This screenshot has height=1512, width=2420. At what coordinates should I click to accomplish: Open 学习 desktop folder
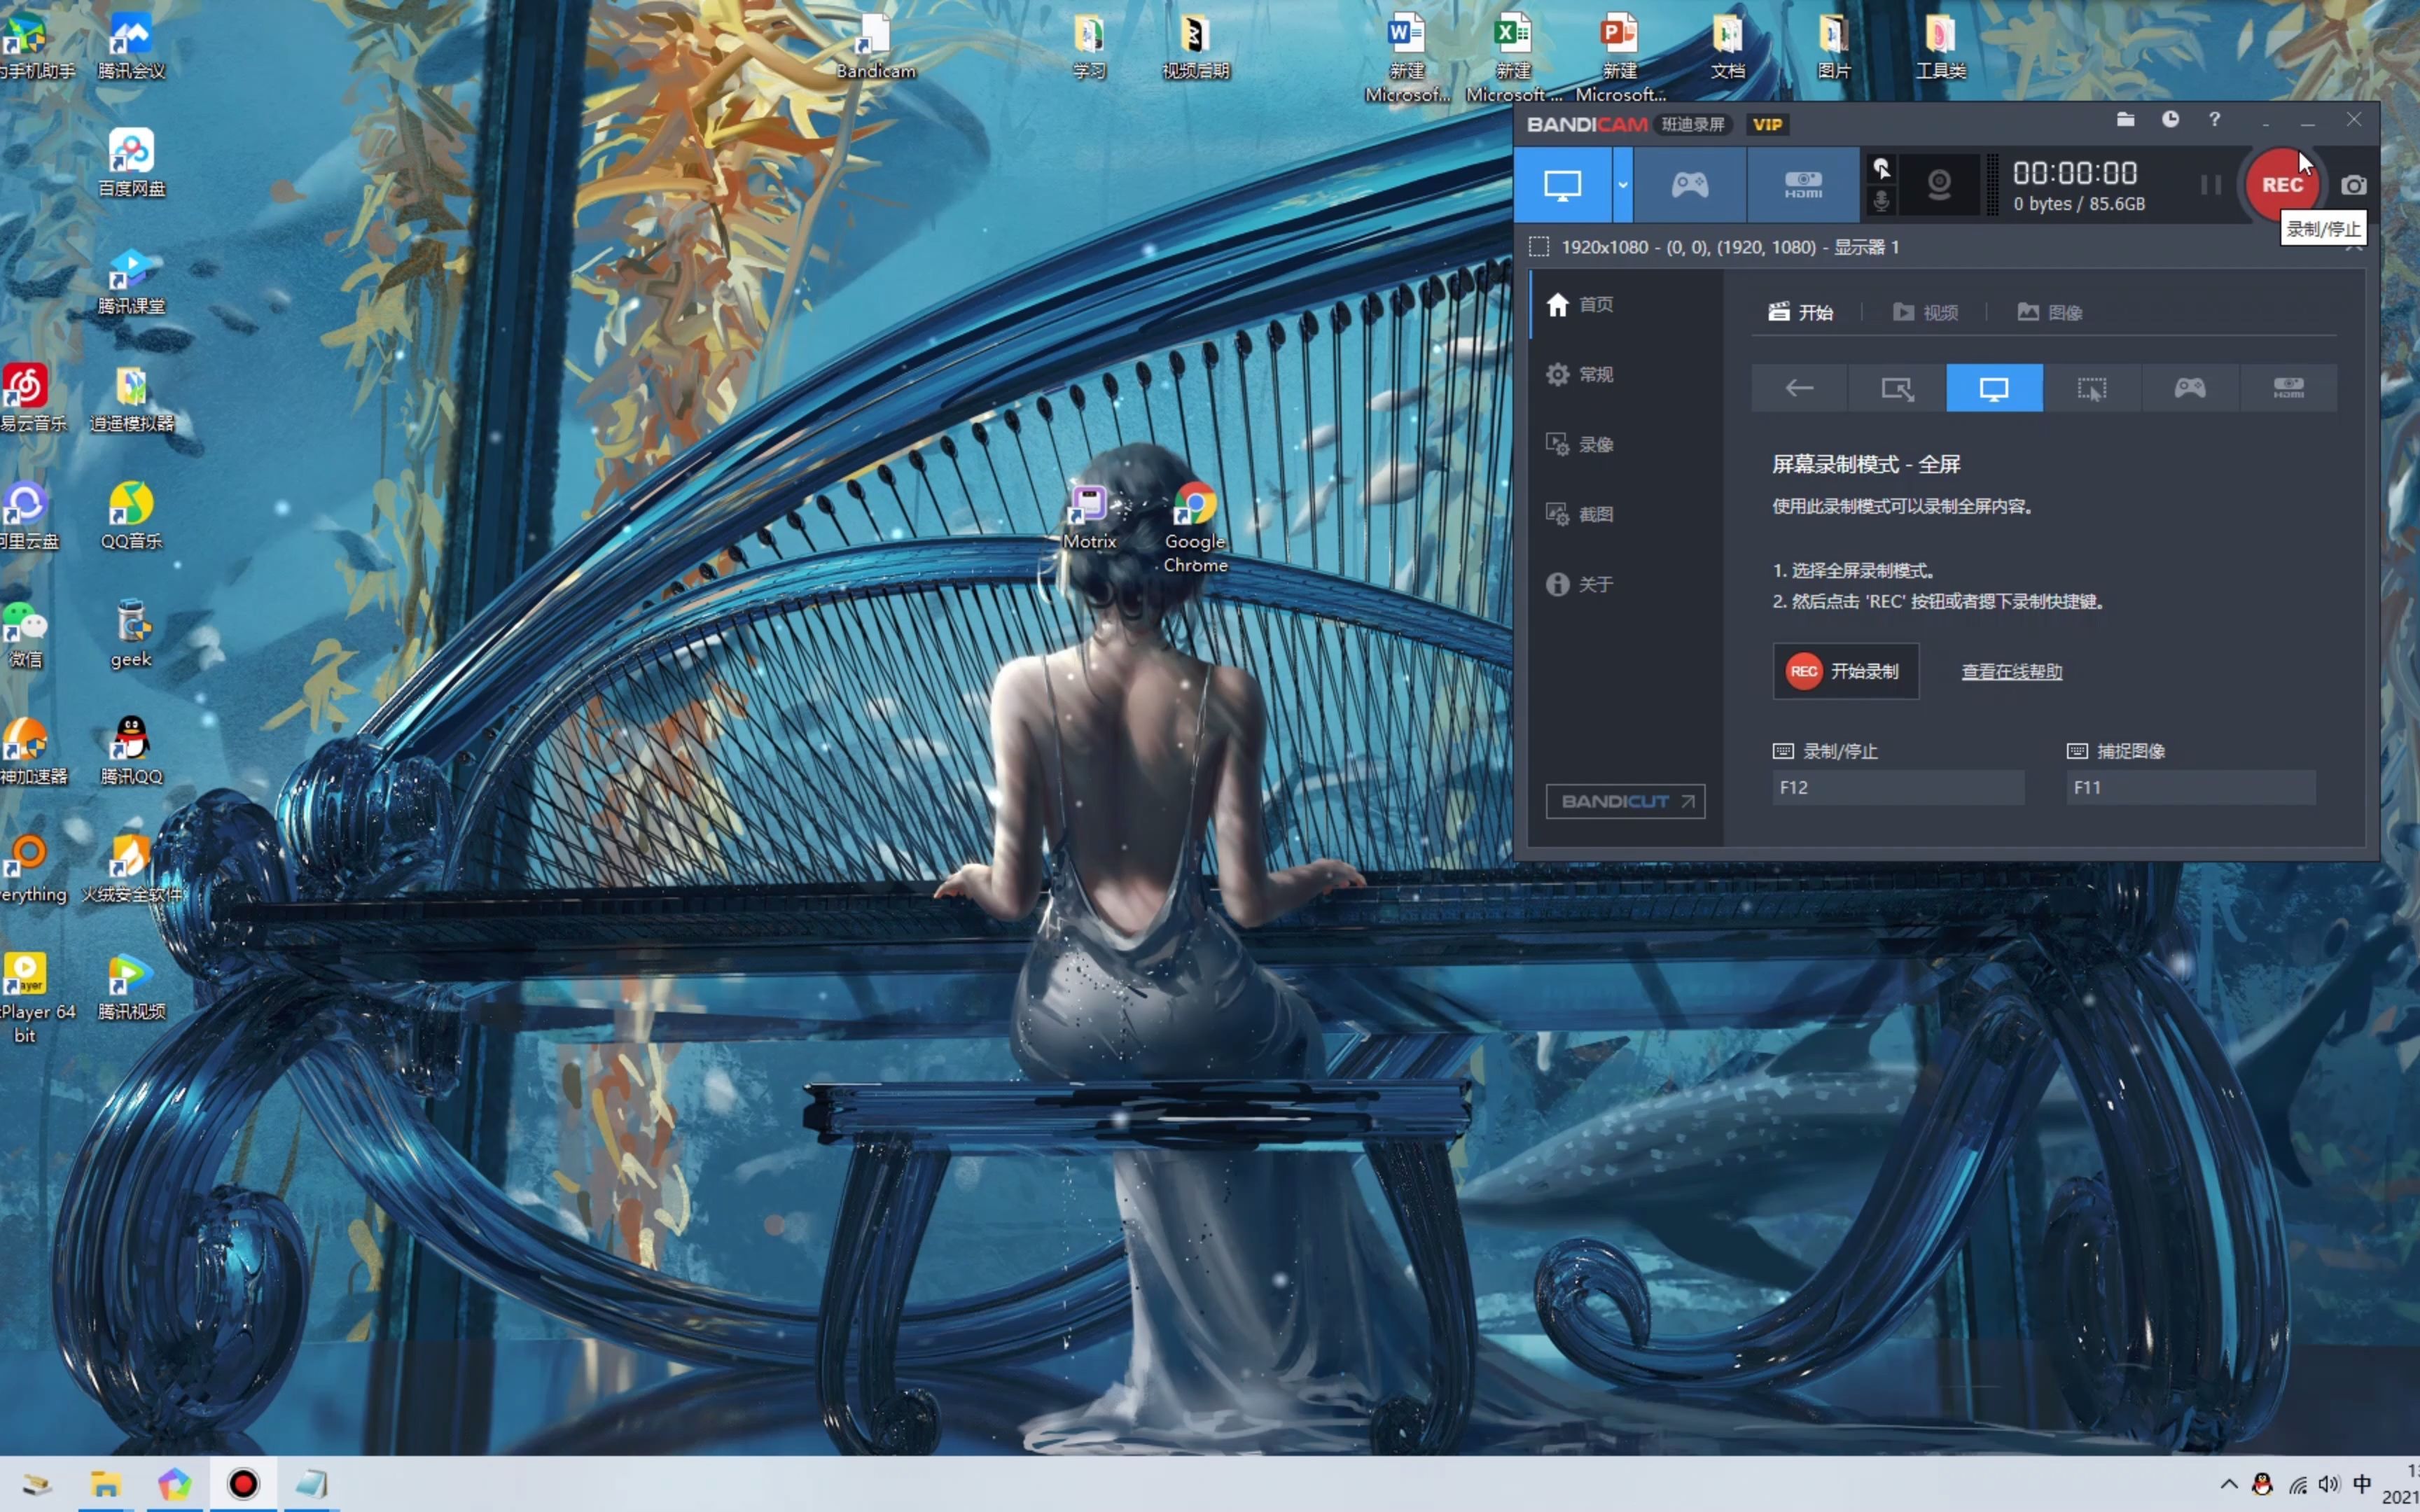coord(1089,46)
